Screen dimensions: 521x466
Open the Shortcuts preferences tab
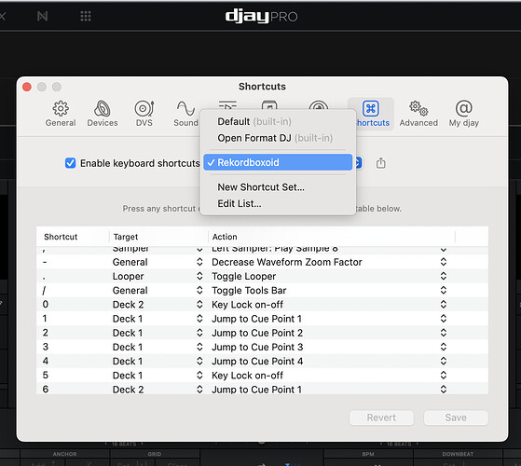coord(371,114)
